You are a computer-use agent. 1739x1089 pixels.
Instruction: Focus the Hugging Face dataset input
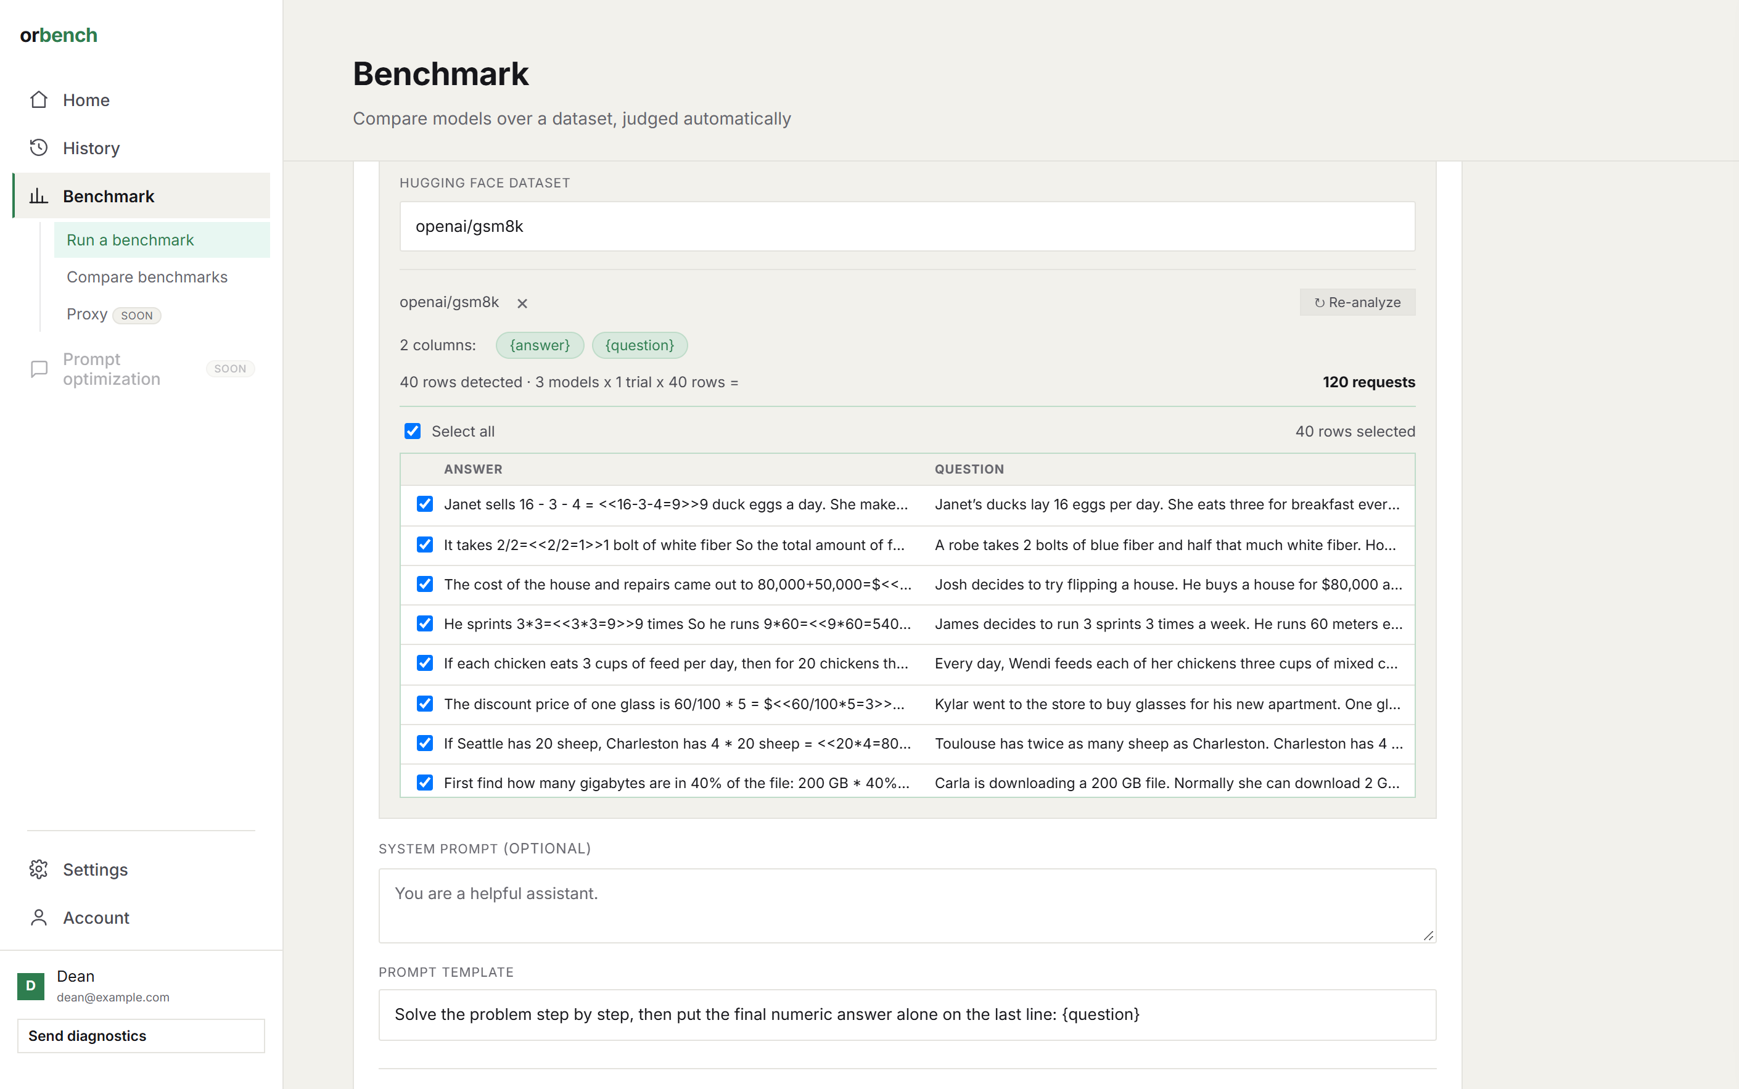coord(907,226)
